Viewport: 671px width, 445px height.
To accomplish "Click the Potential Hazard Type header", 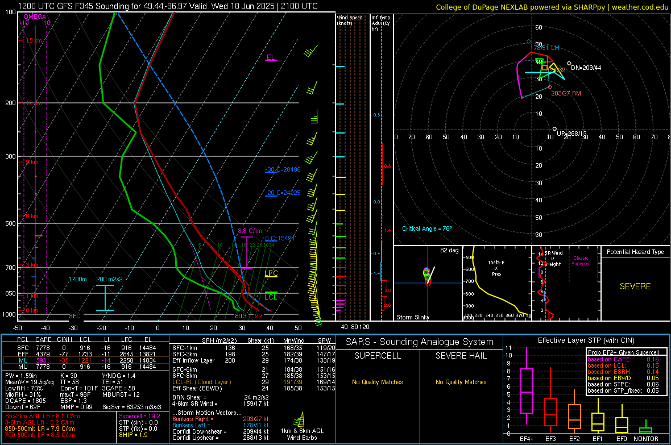I will (635, 252).
